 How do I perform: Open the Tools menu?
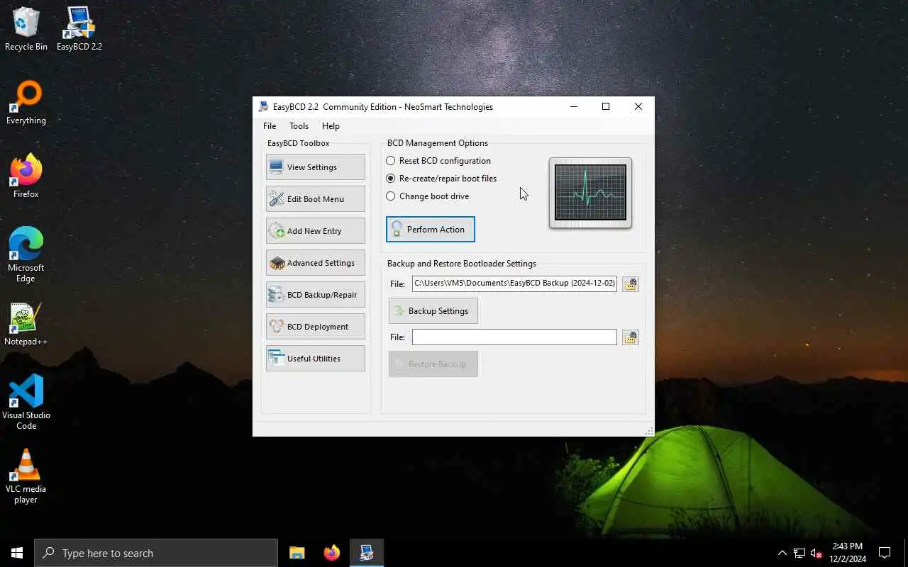pos(299,126)
